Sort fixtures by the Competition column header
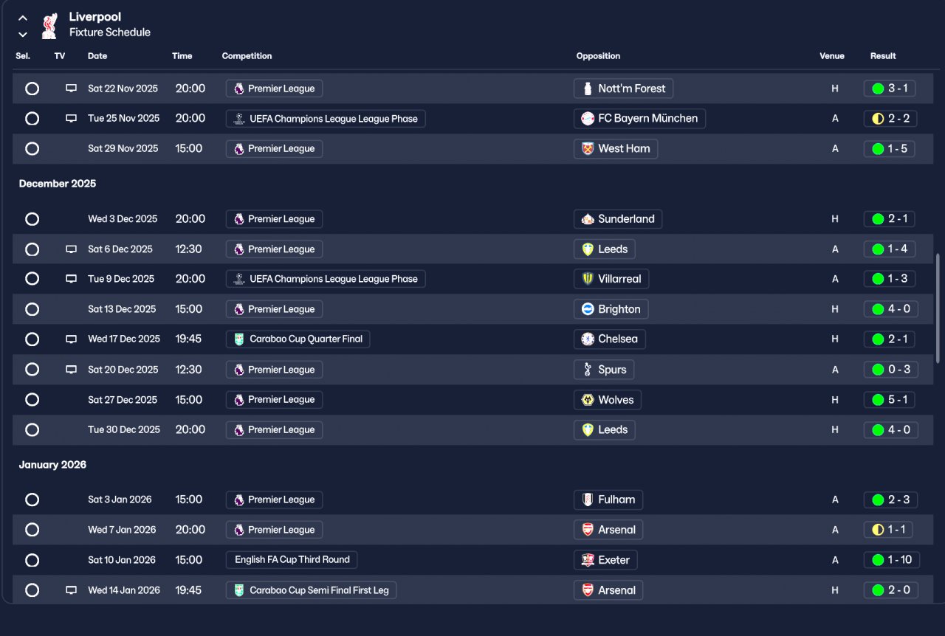The image size is (945, 636). point(247,56)
